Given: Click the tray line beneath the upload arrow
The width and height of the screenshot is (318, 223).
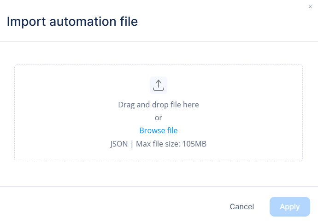Looking at the screenshot, I should click(x=159, y=89).
